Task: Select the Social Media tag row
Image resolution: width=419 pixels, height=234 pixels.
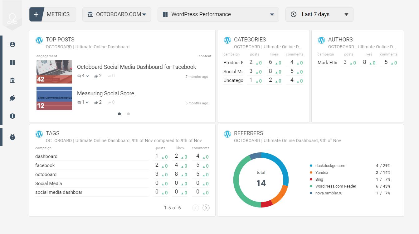Action: (122, 184)
